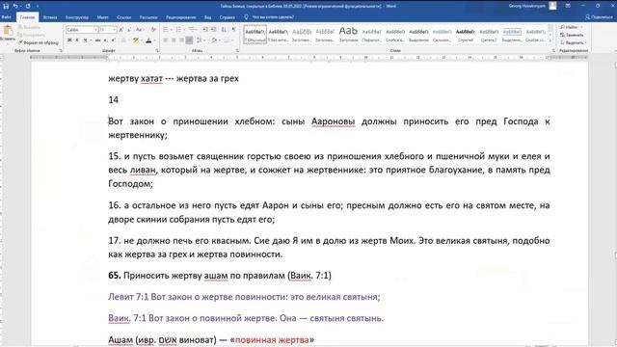Switch to the Вставка tab

point(50,17)
